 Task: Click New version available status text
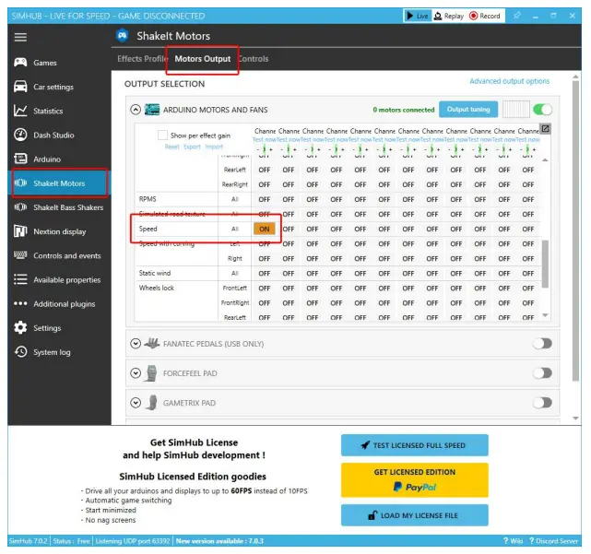click(x=219, y=541)
